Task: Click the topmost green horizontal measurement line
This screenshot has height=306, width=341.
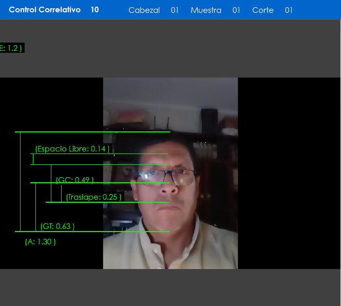Action: click(x=92, y=132)
